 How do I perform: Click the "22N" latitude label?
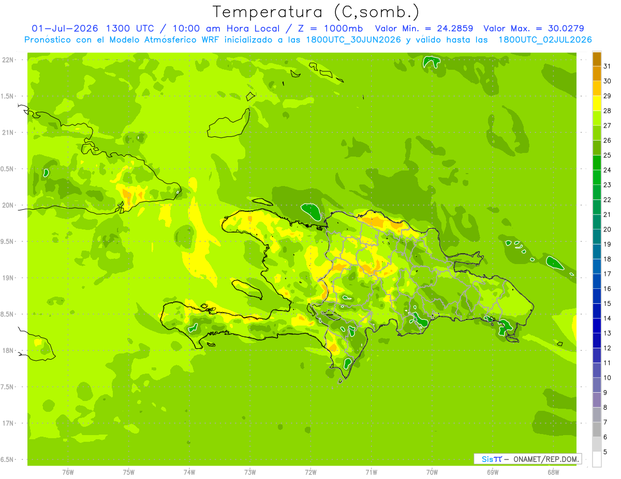[8, 60]
